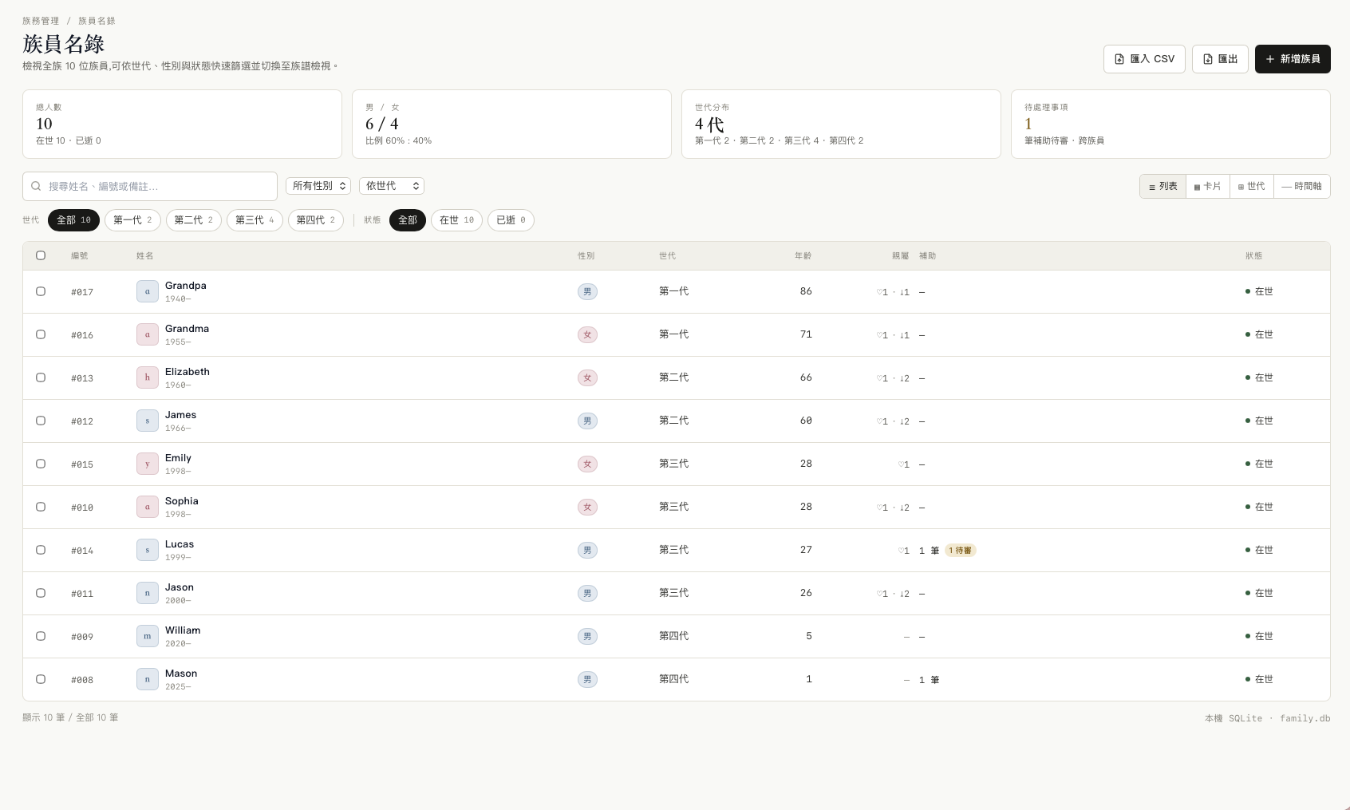Click Emily's avatar icon
The height and width of the screenshot is (810, 1350).
coord(148,464)
